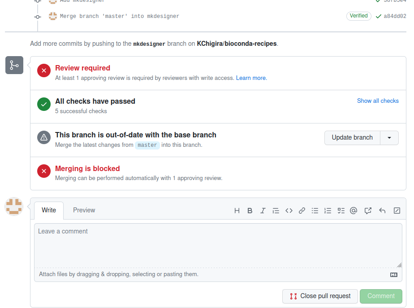Click the All checks have passed heading
Screen dimensions: 414x308
pyautogui.click(x=95, y=101)
